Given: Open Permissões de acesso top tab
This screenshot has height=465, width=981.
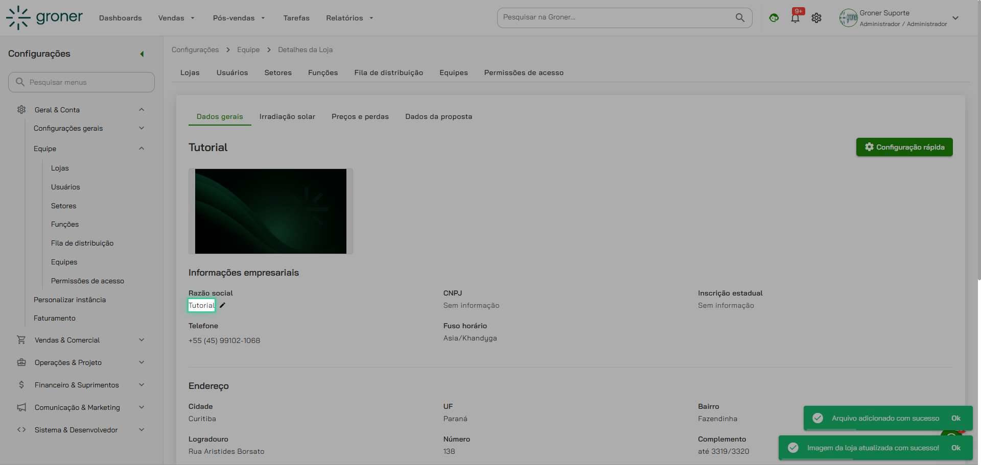Looking at the screenshot, I should pos(524,73).
